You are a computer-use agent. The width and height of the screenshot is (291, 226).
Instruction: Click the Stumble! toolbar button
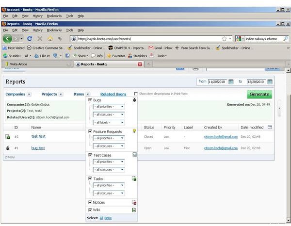pos(12,56)
